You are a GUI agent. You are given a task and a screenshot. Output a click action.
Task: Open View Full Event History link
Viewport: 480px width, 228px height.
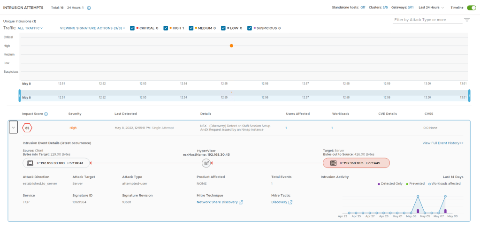tap(442, 143)
